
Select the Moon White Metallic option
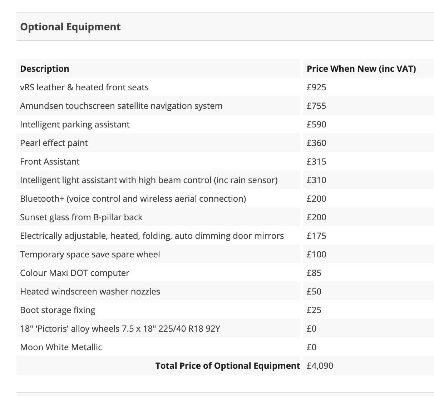pos(61,347)
